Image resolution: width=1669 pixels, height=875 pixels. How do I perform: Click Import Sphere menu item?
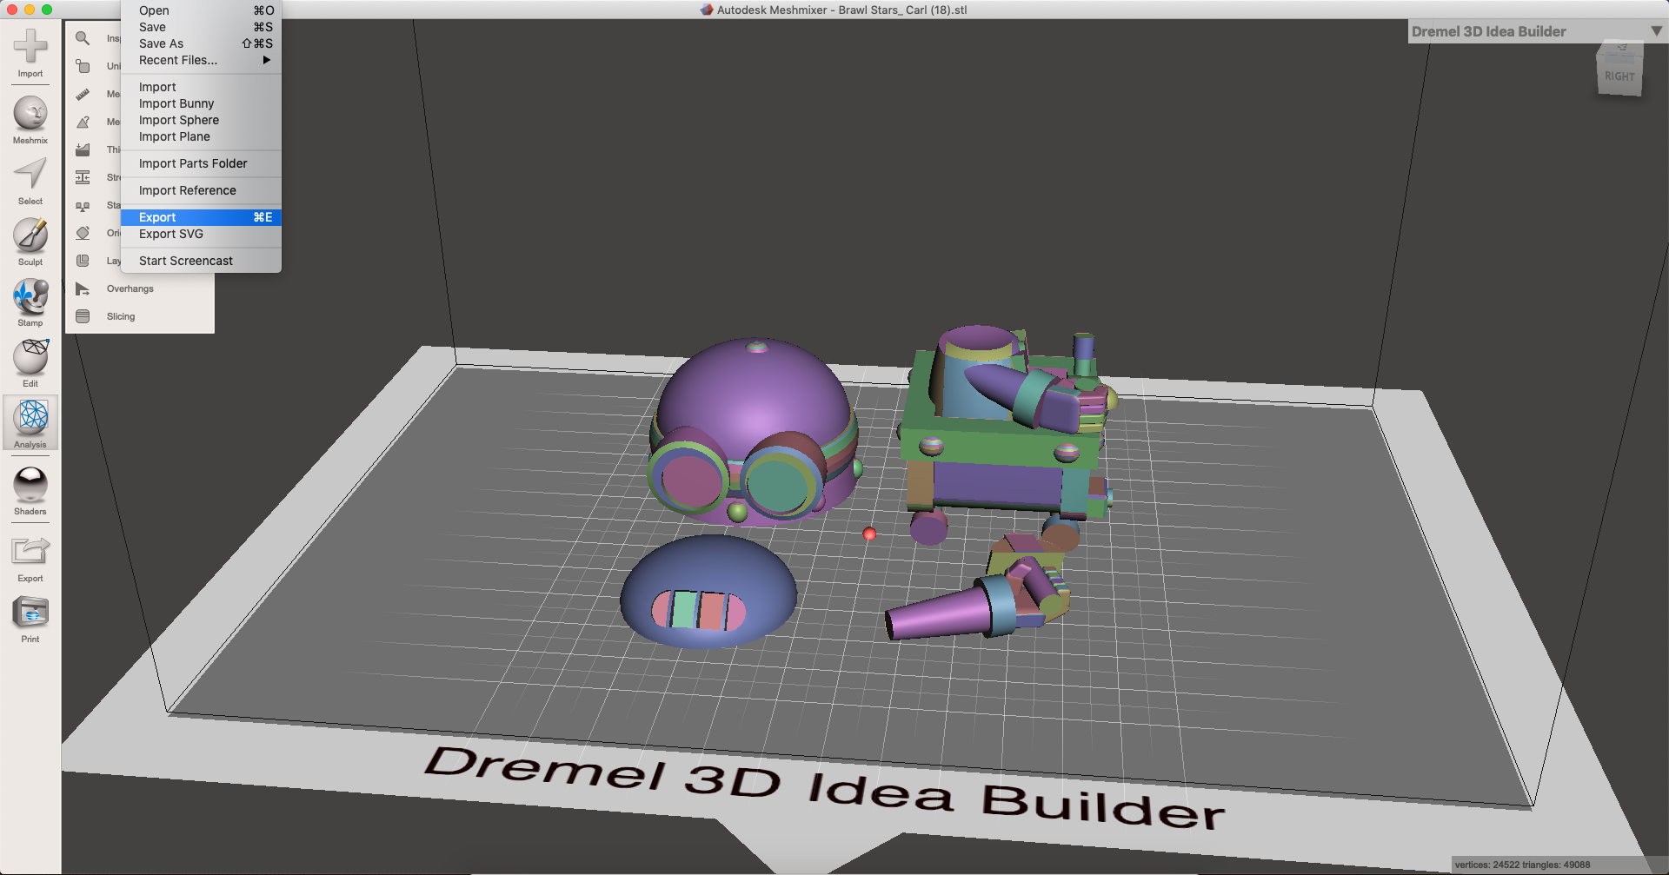click(201, 120)
